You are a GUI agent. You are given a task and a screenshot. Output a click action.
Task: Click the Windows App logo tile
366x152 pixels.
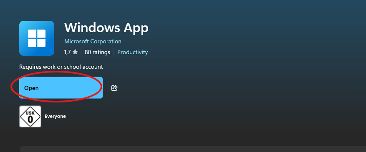37,38
